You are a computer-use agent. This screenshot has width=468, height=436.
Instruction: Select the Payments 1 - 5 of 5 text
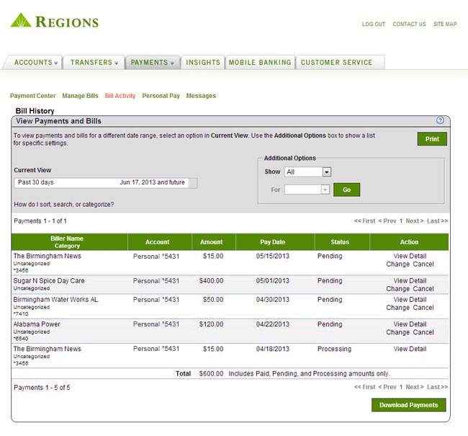42,388
